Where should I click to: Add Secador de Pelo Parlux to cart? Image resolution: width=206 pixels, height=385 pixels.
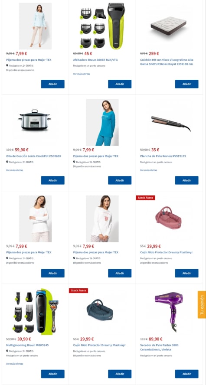pos(186,374)
